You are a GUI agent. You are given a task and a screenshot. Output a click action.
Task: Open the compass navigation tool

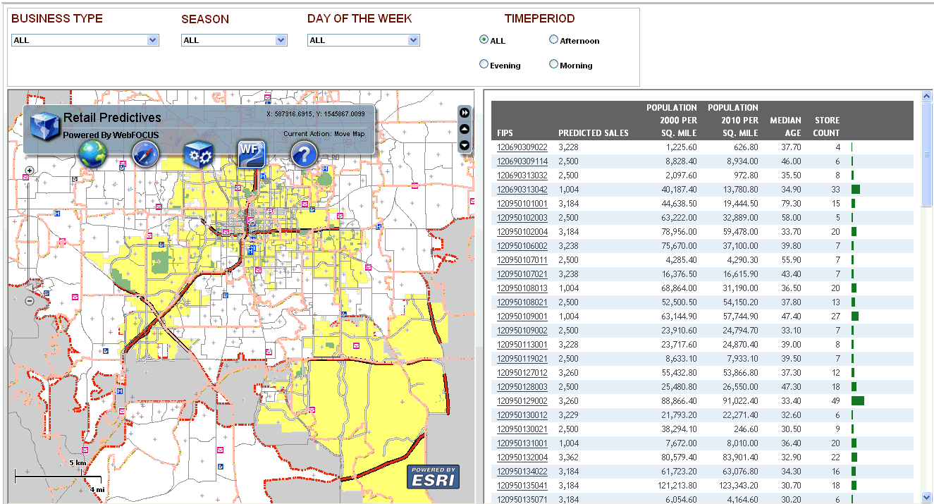(145, 153)
